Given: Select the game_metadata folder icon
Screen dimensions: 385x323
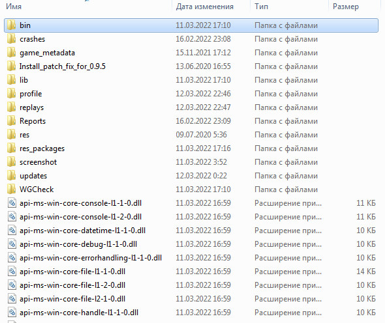Looking at the screenshot, I should (11, 53).
